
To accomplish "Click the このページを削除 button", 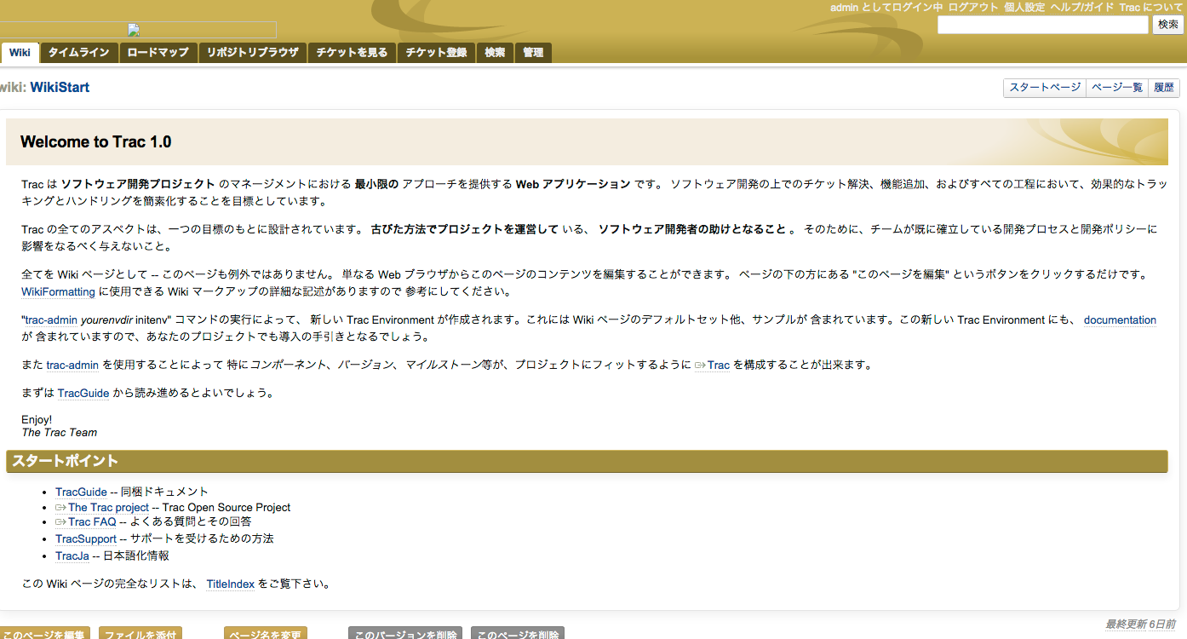I will (518, 634).
